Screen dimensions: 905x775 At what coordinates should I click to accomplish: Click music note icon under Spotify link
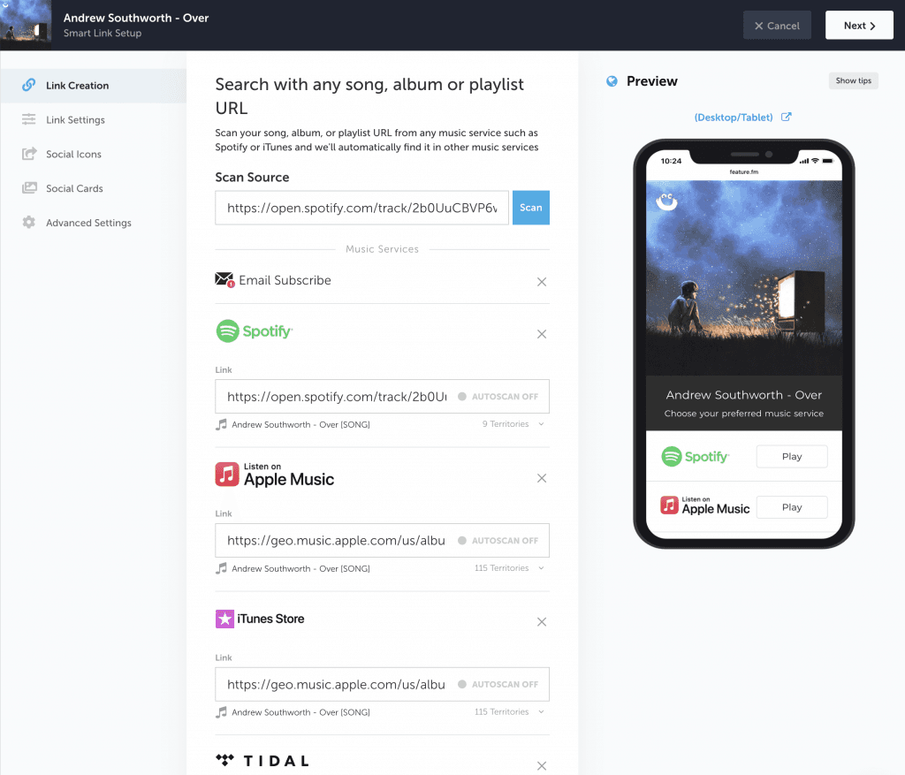(x=221, y=425)
